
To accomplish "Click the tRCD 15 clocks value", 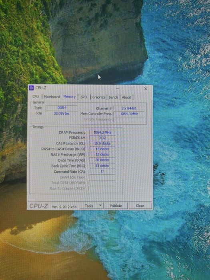I will pos(102,149).
